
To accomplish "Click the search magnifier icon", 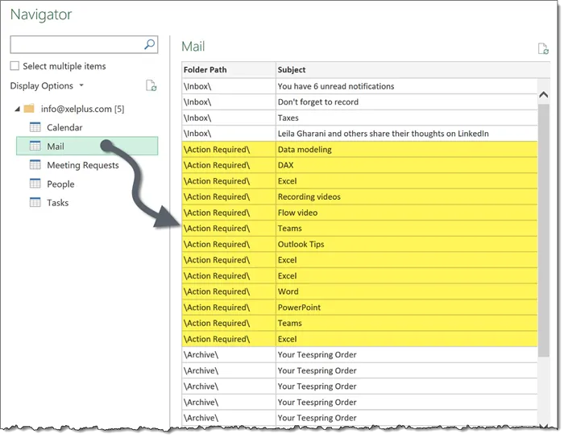I will tap(149, 45).
